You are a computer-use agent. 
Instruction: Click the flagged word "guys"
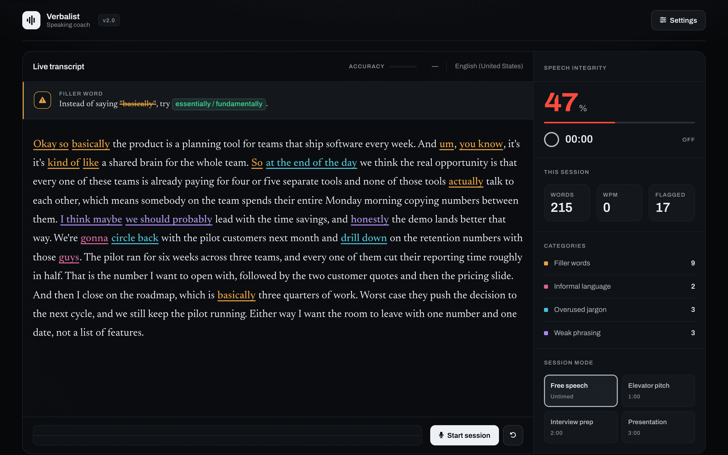69,257
